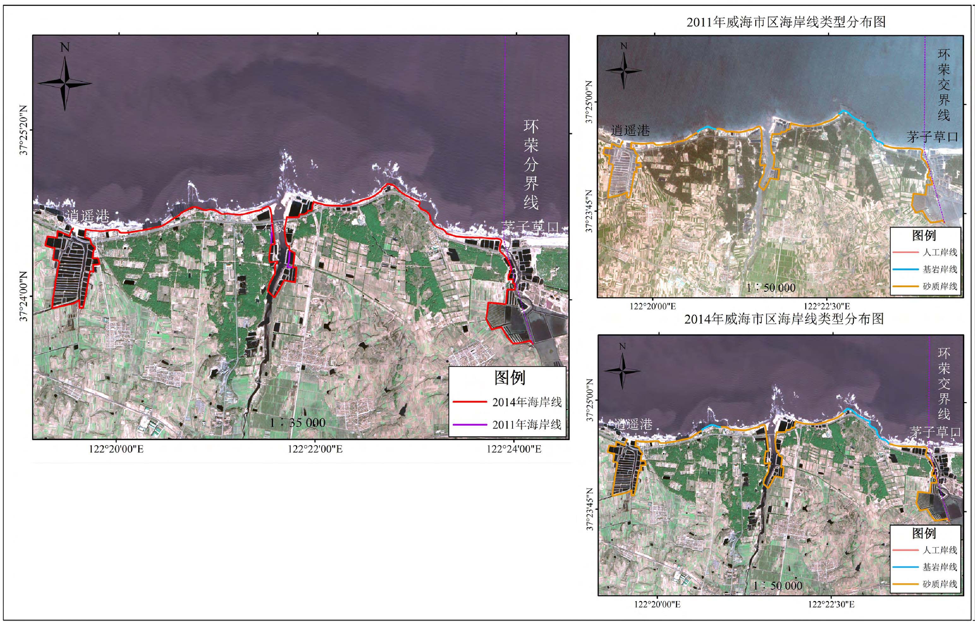This screenshot has width=975, height=625.
Task: Click the 人工岸线 text in the 2014 map legend
Action: (940, 550)
